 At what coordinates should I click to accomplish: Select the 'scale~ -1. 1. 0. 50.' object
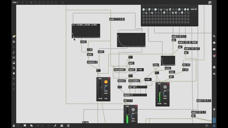click(117, 19)
